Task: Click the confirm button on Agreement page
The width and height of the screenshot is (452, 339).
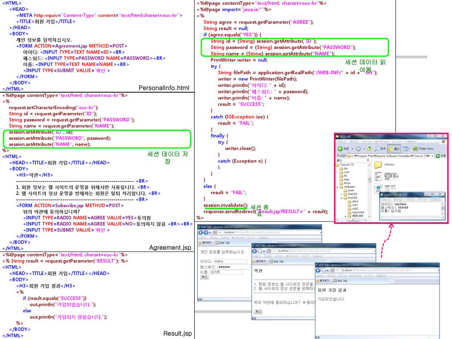Action: pos(258,312)
